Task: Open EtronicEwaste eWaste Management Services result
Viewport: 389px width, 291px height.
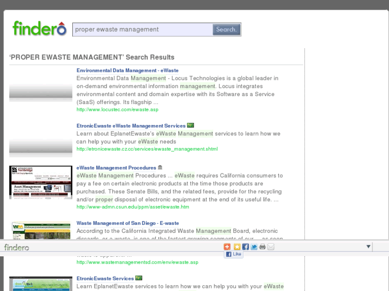Action: click(131, 126)
